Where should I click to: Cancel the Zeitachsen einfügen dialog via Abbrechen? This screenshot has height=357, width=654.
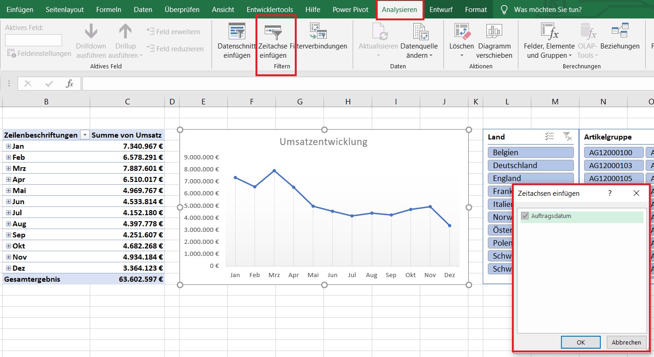[x=626, y=342]
